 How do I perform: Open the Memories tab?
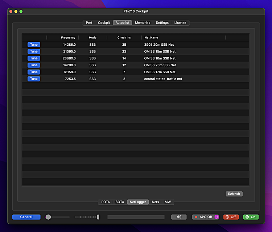point(143,23)
